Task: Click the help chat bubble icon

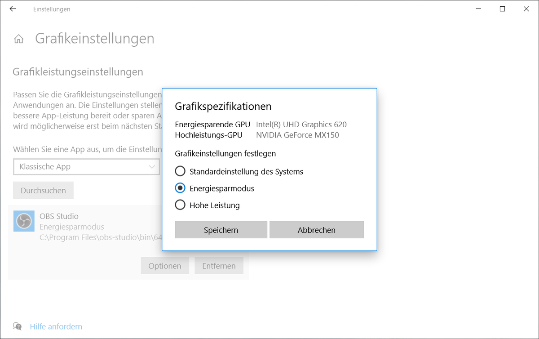Action: pos(18,326)
